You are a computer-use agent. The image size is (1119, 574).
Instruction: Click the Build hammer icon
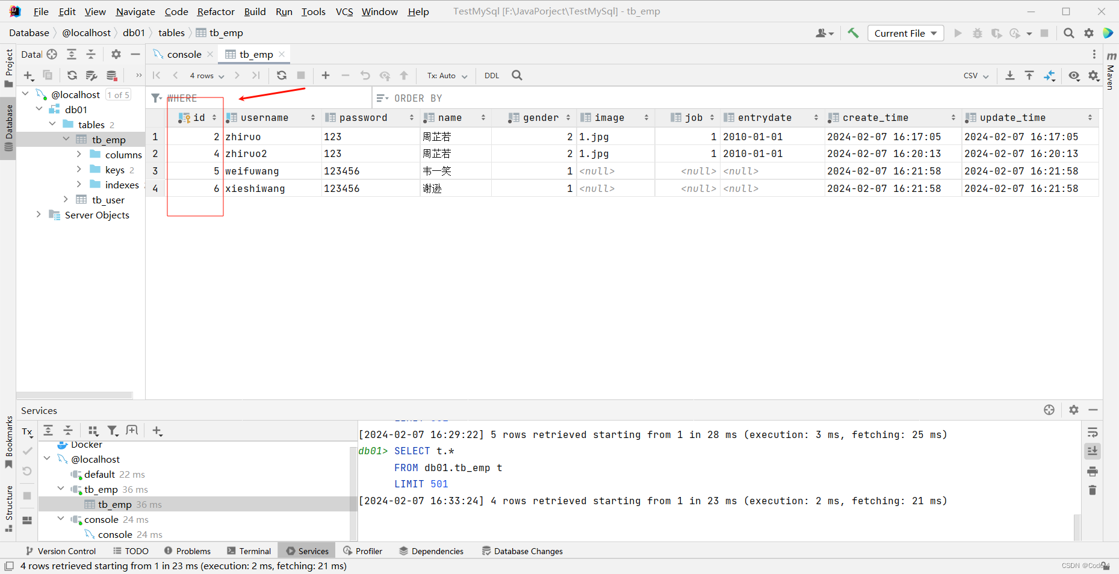coord(853,33)
